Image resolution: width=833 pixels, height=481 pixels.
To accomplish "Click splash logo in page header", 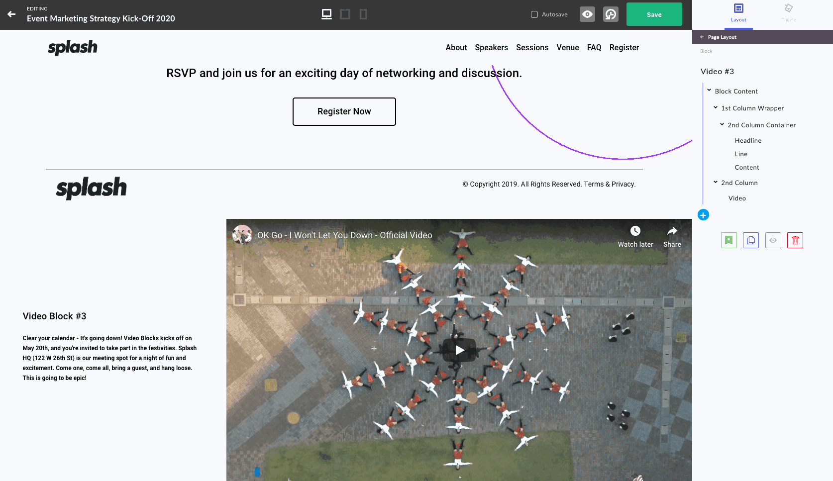I will 73,47.
